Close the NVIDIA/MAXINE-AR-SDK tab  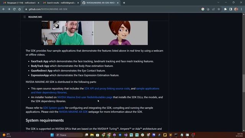[118, 3]
